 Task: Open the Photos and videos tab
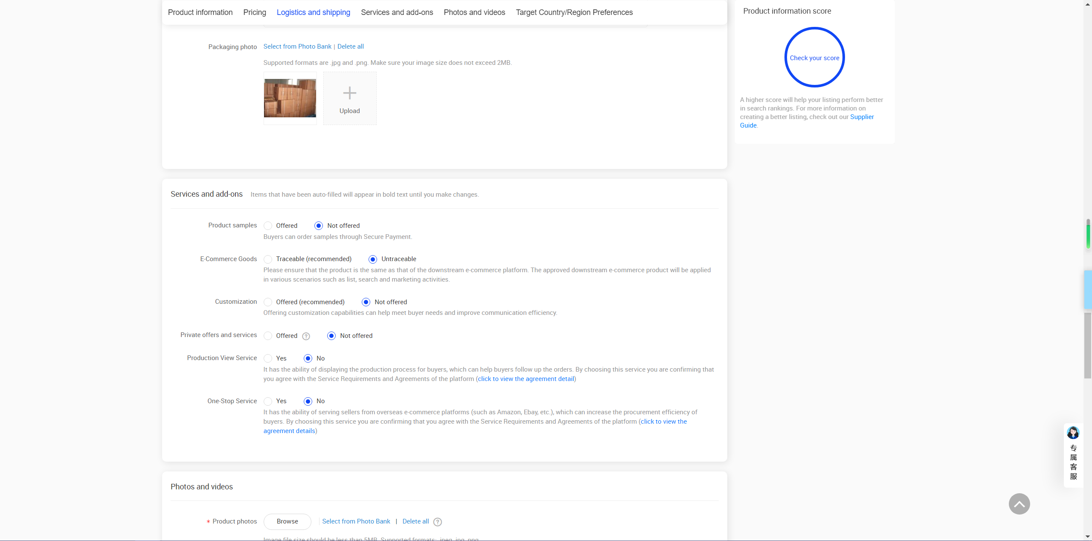[x=474, y=12]
